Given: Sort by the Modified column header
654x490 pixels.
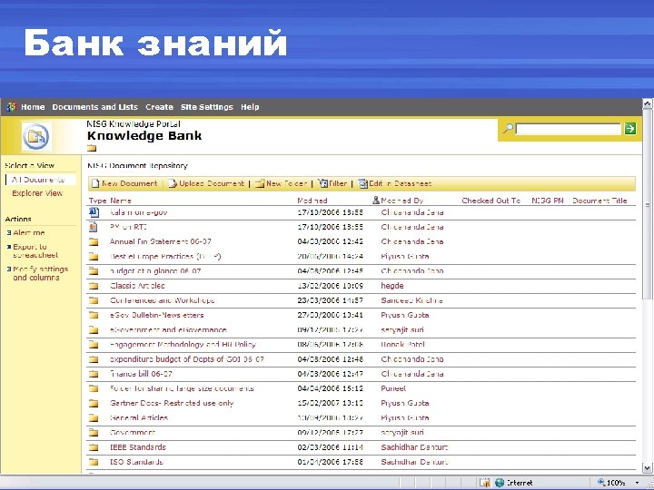Looking at the screenshot, I should click(312, 201).
